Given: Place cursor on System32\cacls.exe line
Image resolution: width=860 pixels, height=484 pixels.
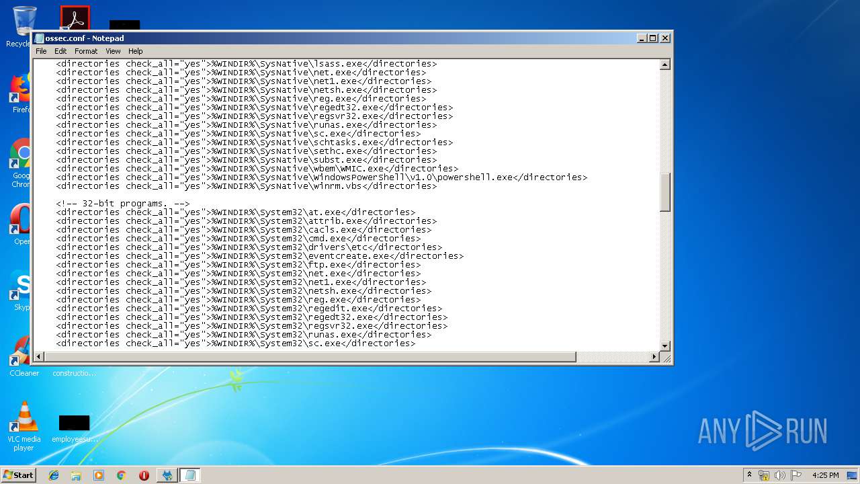Looking at the screenshot, I should (x=244, y=230).
